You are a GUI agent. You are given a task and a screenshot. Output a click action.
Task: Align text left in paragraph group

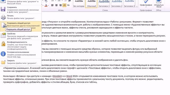coord(52,5)
